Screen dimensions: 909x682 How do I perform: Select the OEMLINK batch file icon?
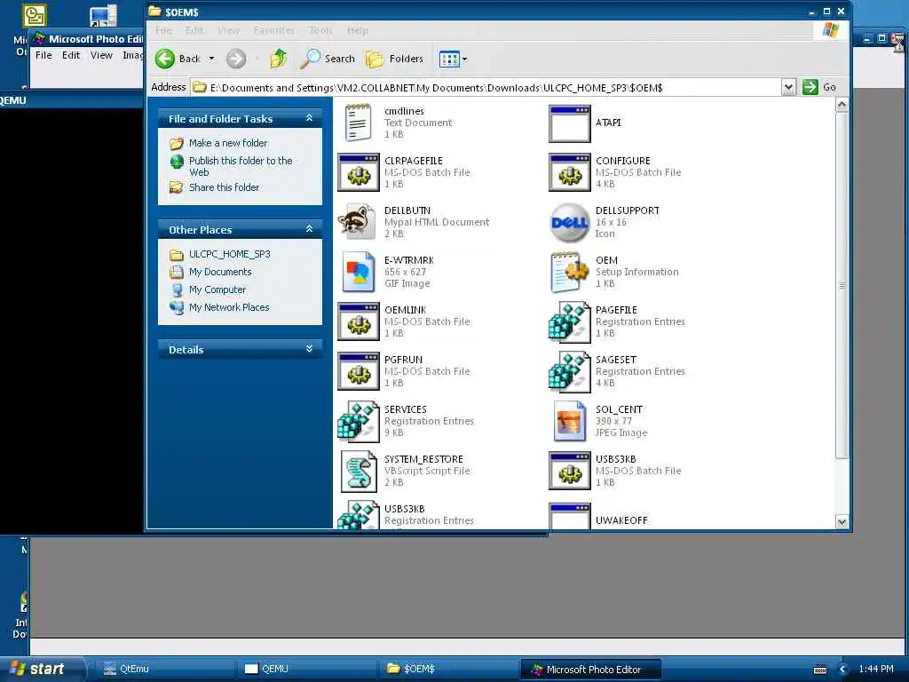click(359, 321)
